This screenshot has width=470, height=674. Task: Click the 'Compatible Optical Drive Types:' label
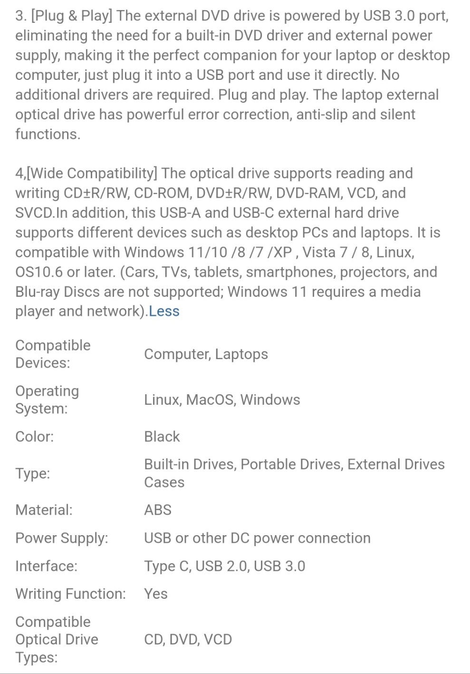pos(57,639)
